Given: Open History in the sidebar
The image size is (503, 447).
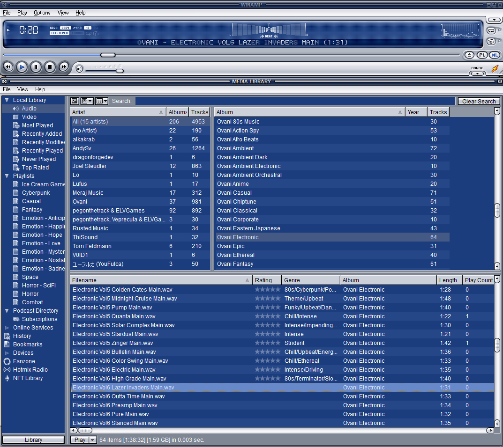Looking at the screenshot, I should (x=22, y=336).
